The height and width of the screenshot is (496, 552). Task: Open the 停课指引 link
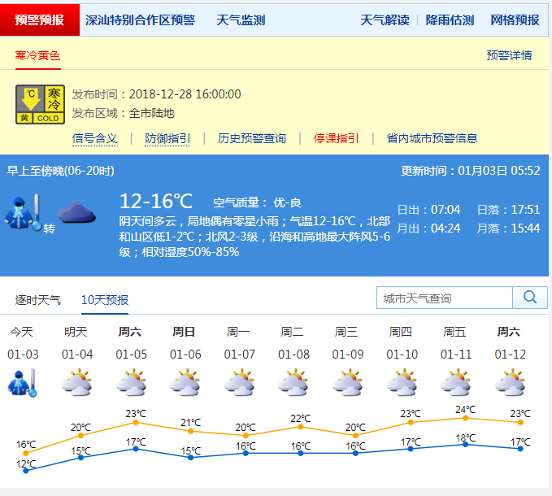336,138
